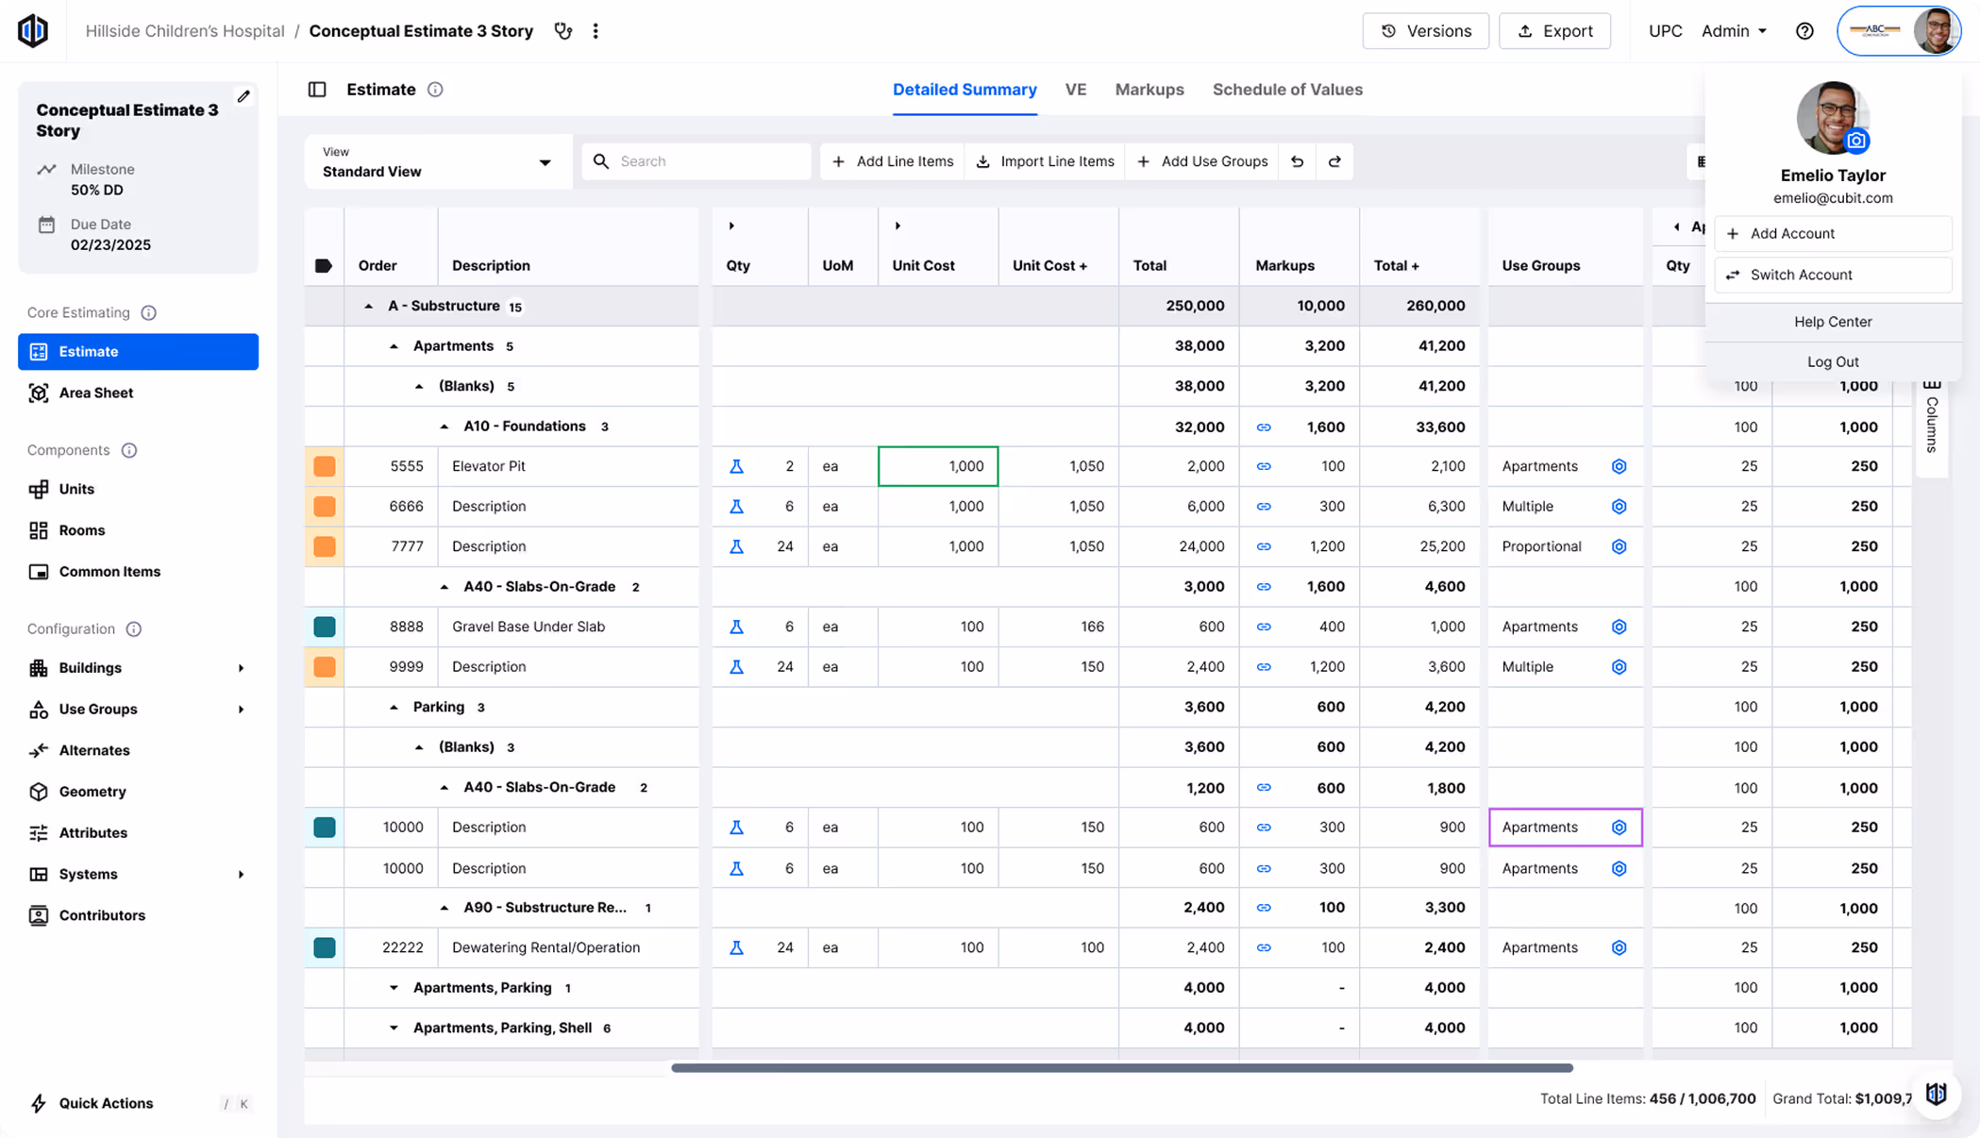Switch to the Markups tab
This screenshot has height=1138, width=1980.
[1149, 90]
